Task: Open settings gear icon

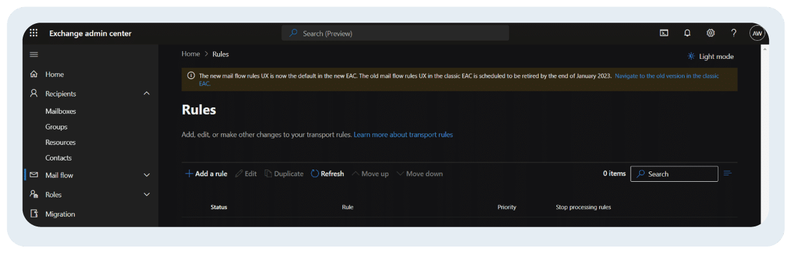Action: click(x=711, y=33)
